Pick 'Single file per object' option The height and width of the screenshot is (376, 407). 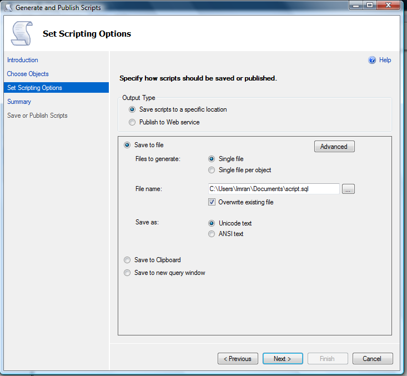211,170
